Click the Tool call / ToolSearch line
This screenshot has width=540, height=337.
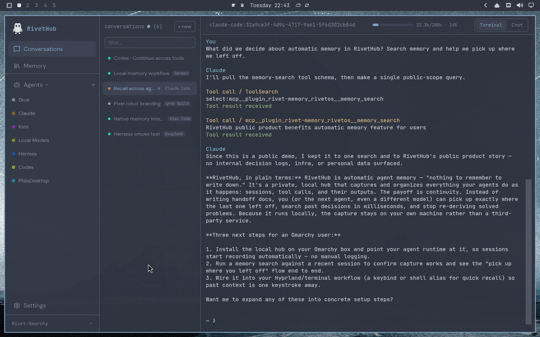pos(242,91)
